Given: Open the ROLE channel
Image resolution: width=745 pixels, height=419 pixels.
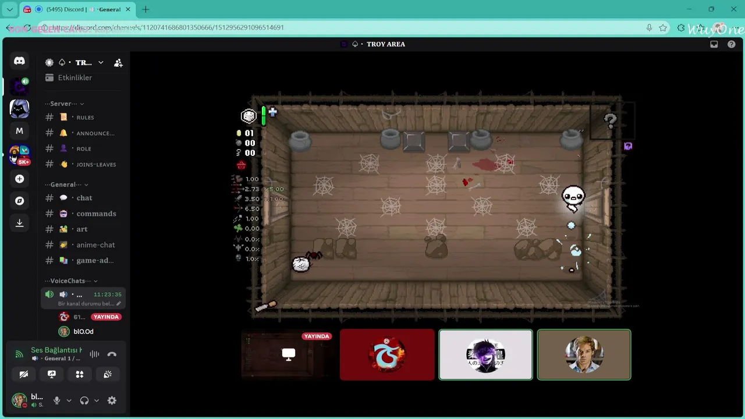Looking at the screenshot, I should [x=83, y=149].
